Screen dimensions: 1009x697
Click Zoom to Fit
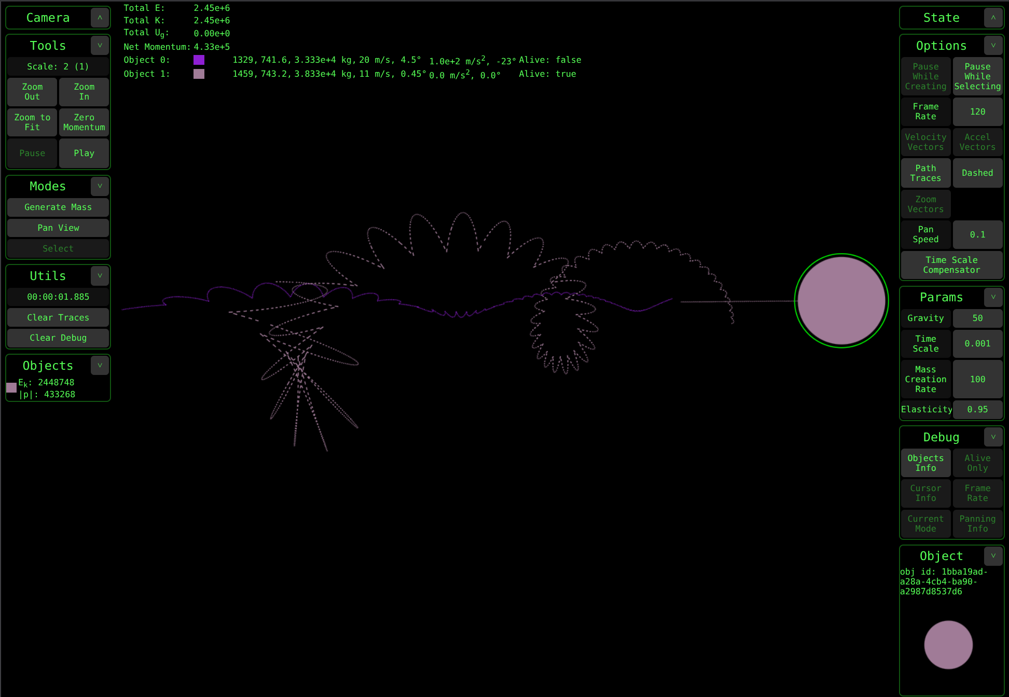coord(32,122)
